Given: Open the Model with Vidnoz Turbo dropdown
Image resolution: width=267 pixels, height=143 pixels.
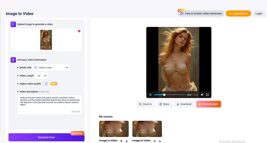Looking at the screenshot, I should click(x=51, y=68).
